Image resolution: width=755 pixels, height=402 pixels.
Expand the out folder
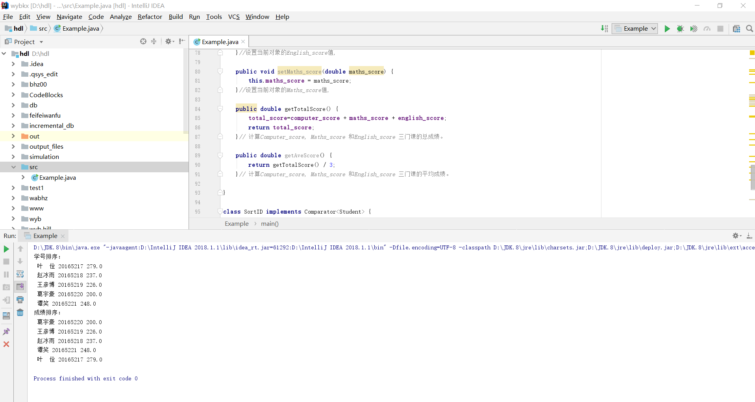(x=13, y=136)
